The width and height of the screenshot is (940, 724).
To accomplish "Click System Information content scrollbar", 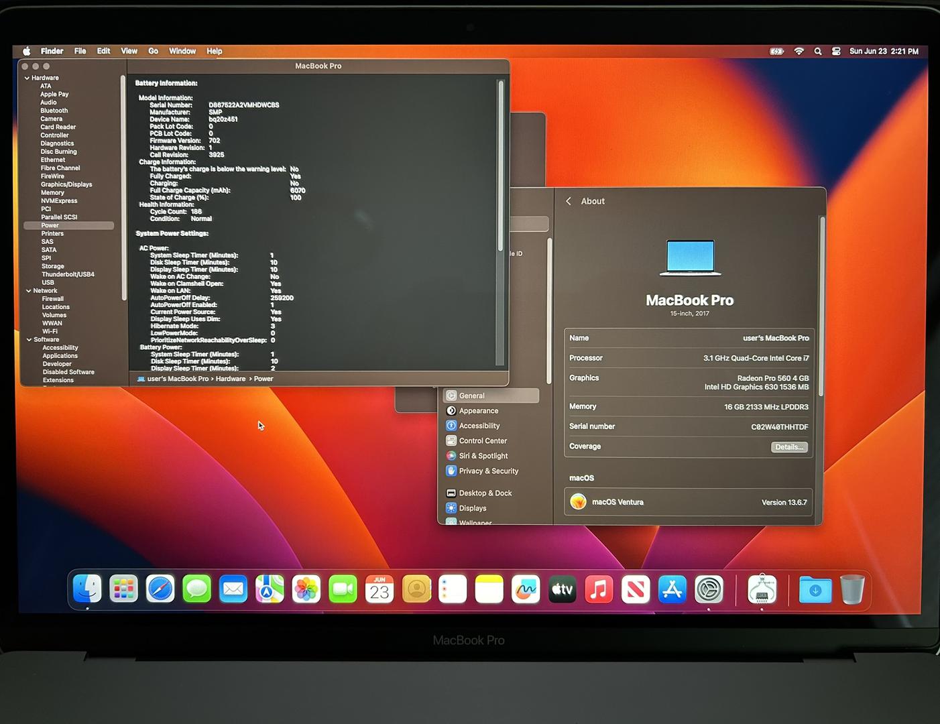I will (501, 166).
